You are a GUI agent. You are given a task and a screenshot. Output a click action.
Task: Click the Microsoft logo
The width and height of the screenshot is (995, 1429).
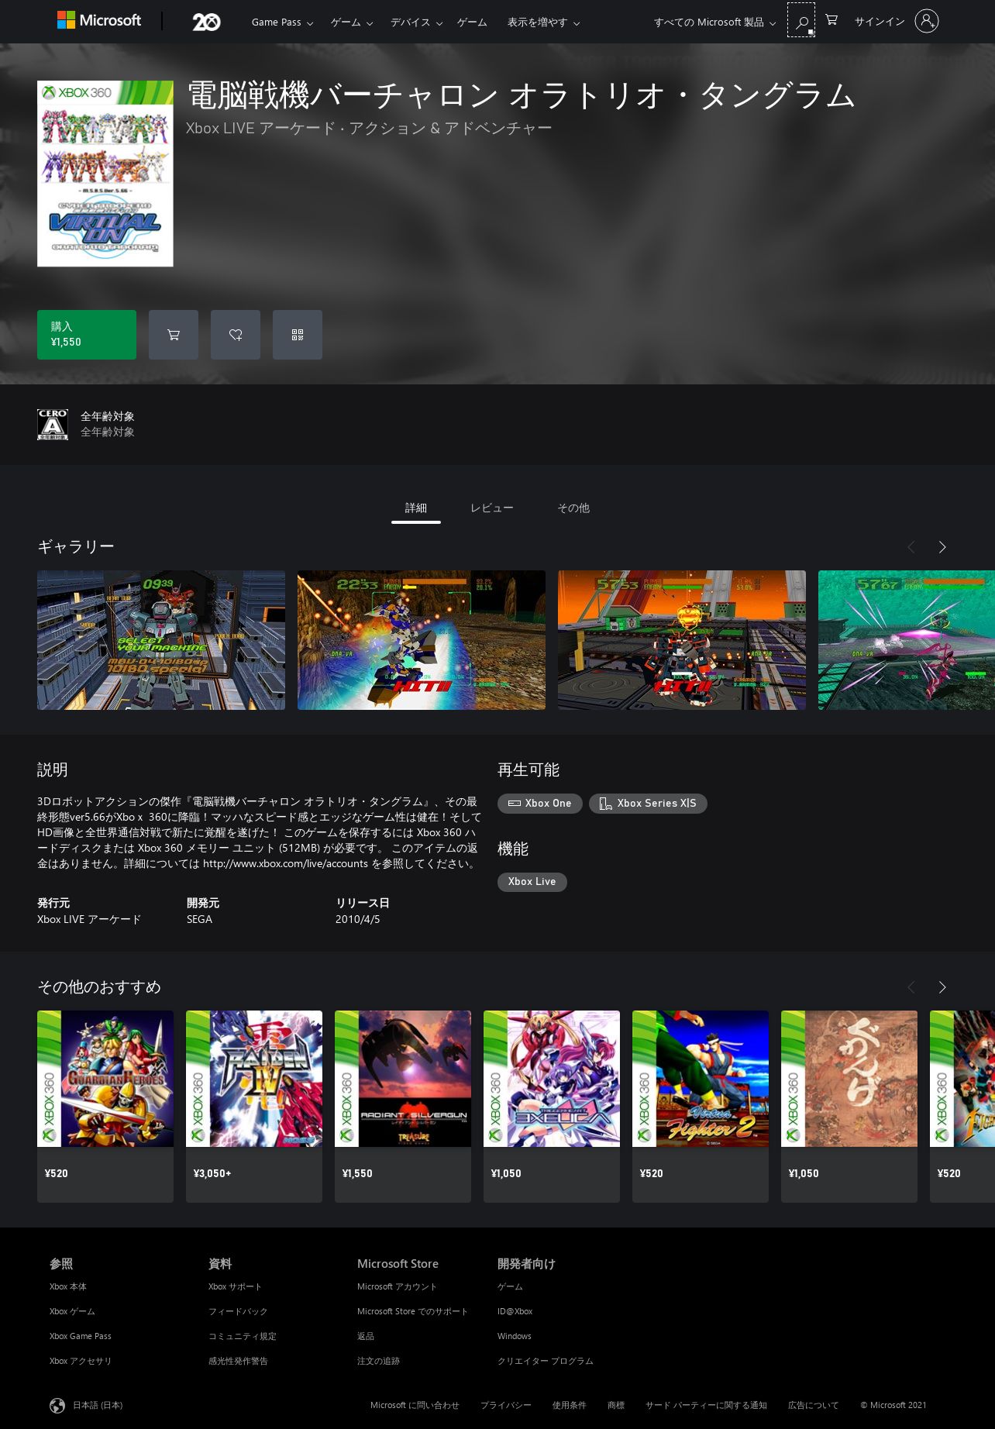99,21
